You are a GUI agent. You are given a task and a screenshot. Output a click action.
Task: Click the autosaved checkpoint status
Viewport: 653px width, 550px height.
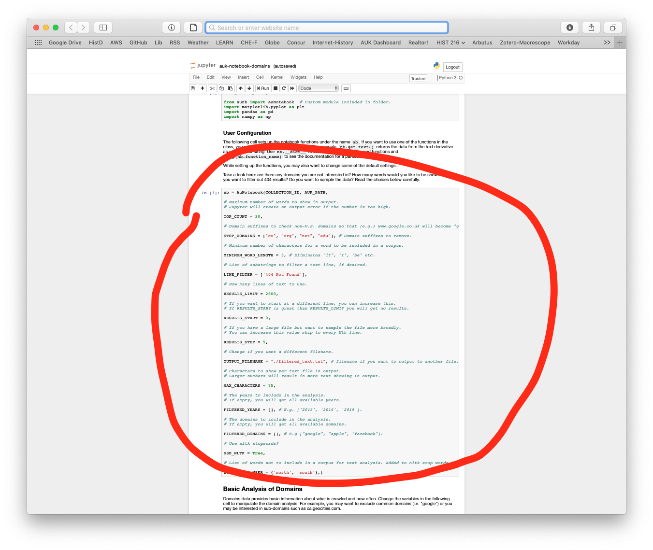tap(285, 66)
